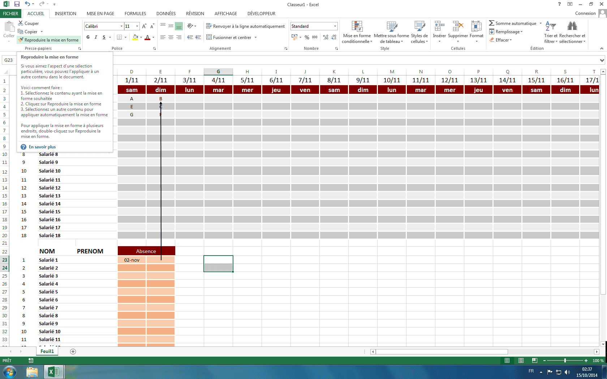Click the Somme automatique sigma icon

point(491,23)
